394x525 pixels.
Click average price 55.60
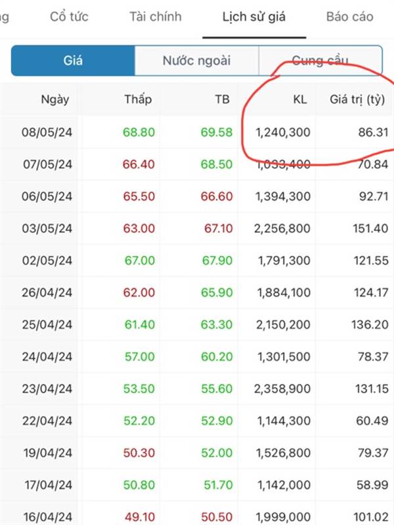[217, 388]
